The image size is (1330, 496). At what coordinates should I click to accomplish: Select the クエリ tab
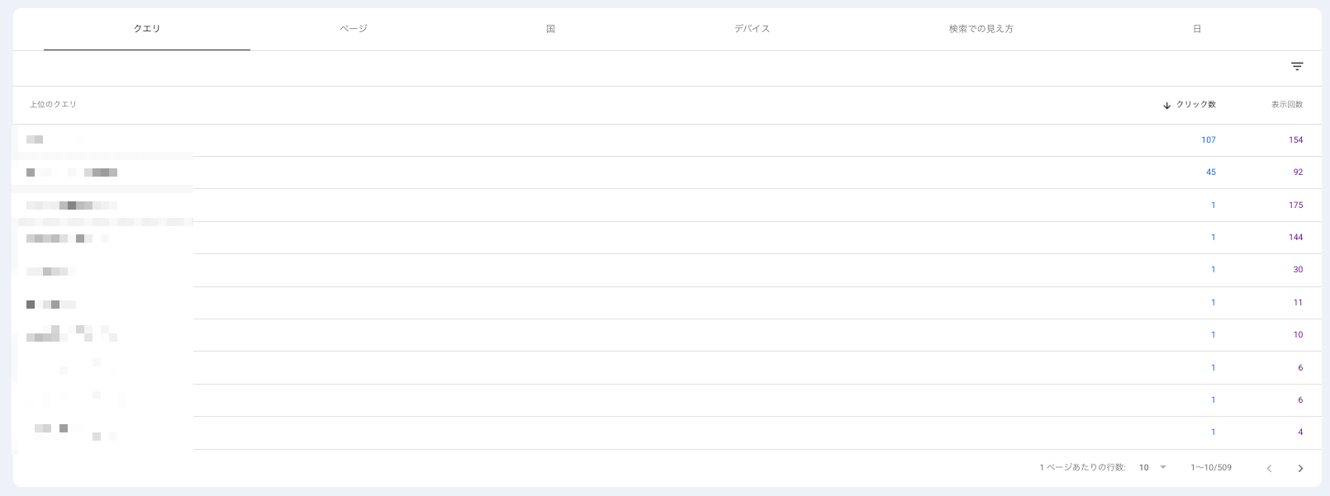147,29
